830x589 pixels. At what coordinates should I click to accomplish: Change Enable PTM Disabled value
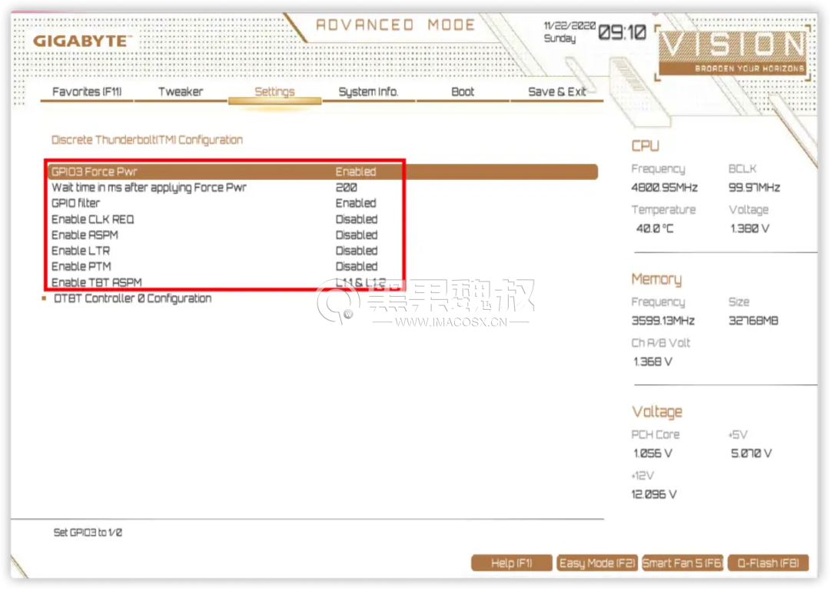point(357,266)
